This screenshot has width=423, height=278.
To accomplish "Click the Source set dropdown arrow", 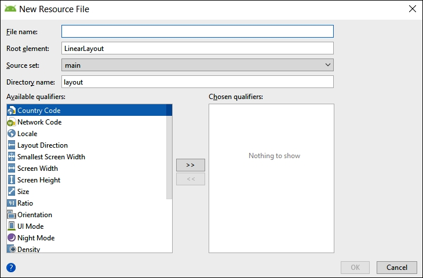I will (328, 65).
